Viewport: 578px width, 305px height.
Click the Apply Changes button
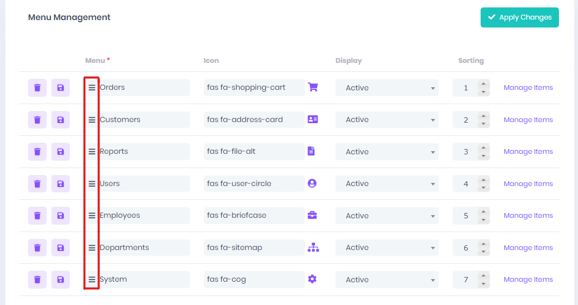point(519,17)
